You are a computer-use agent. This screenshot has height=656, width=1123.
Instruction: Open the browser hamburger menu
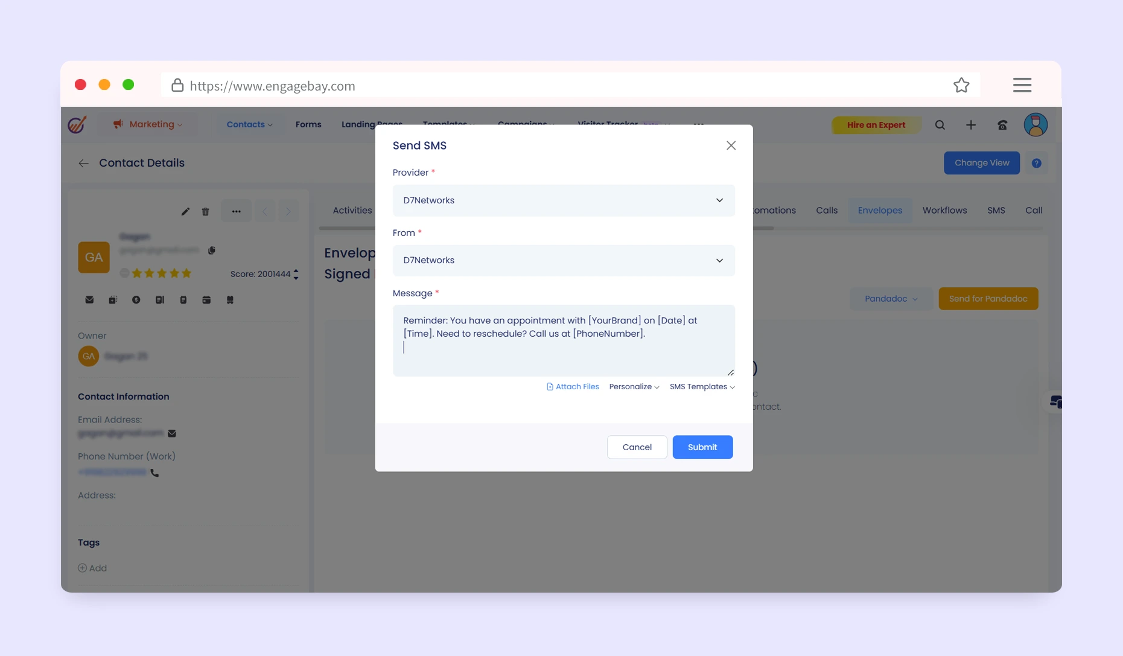pyautogui.click(x=1022, y=86)
